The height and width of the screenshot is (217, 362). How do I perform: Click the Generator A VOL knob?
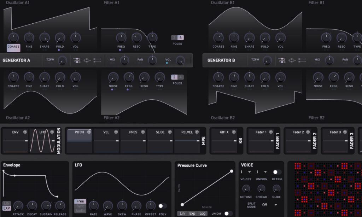tap(180, 60)
